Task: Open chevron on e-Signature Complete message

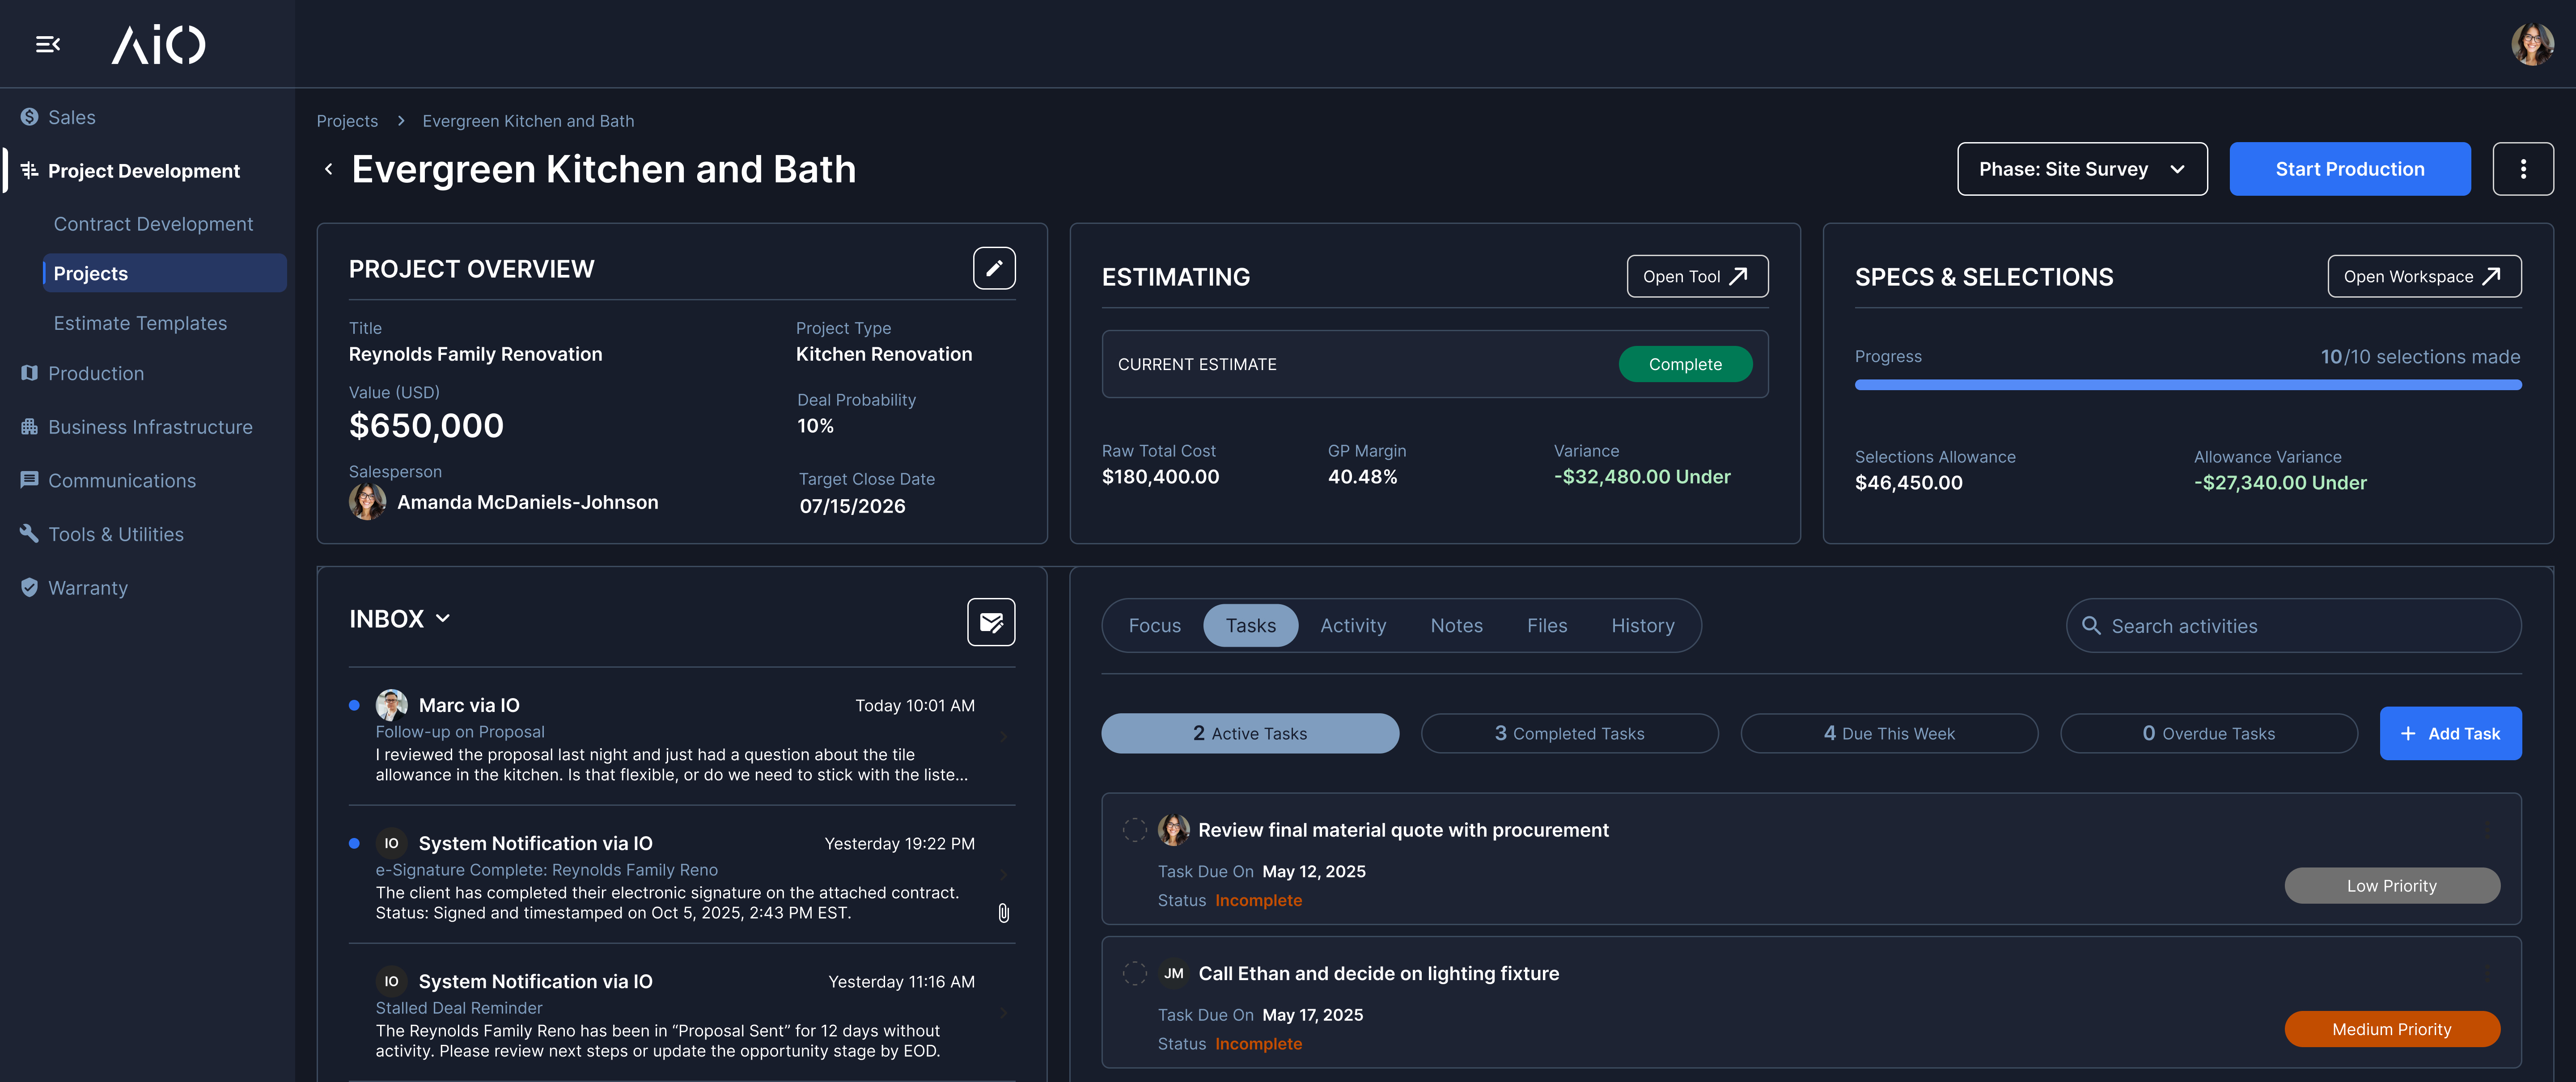Action: tap(1004, 875)
